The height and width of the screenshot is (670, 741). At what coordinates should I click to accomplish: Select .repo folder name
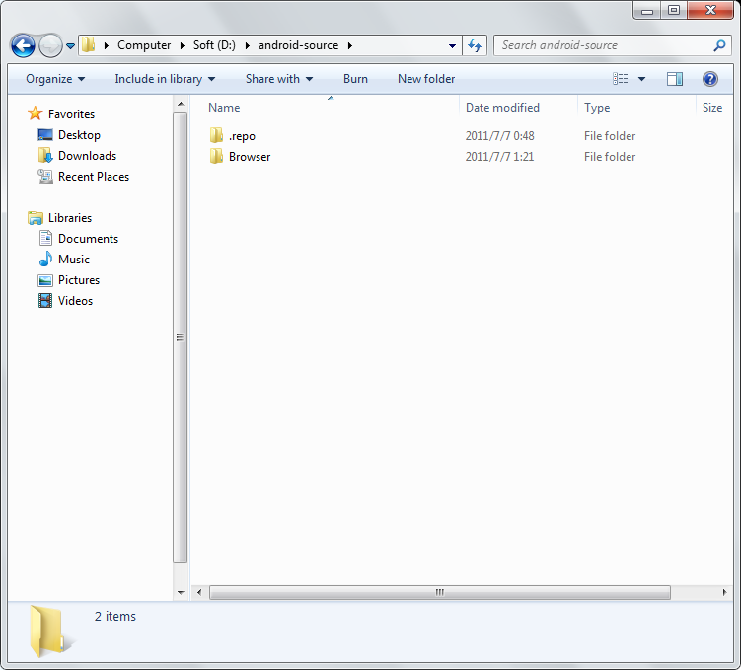point(242,136)
